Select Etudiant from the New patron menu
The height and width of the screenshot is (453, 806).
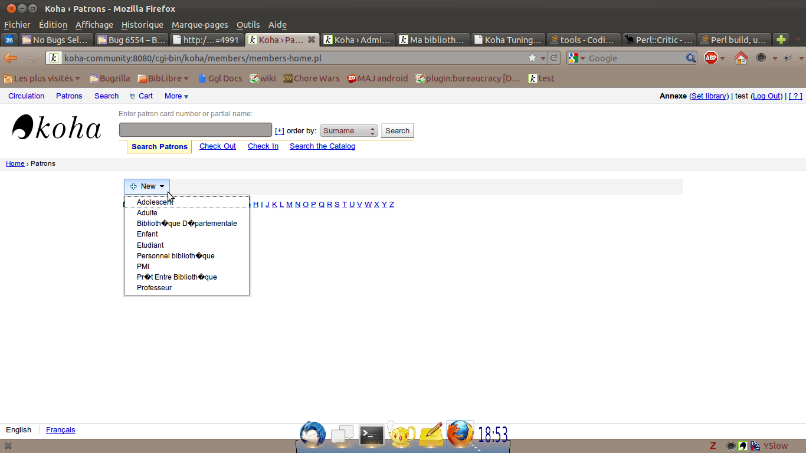pos(150,245)
